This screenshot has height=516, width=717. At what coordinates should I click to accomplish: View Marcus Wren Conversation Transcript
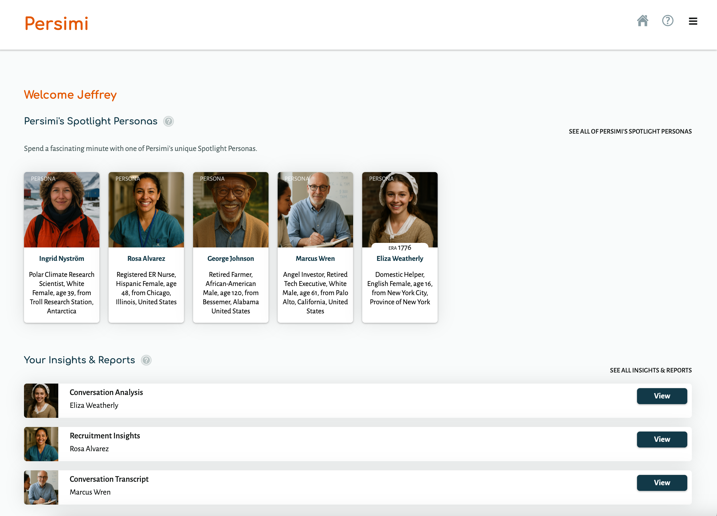[661, 482]
